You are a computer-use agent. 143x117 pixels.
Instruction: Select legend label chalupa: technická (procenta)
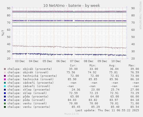[32, 76]
